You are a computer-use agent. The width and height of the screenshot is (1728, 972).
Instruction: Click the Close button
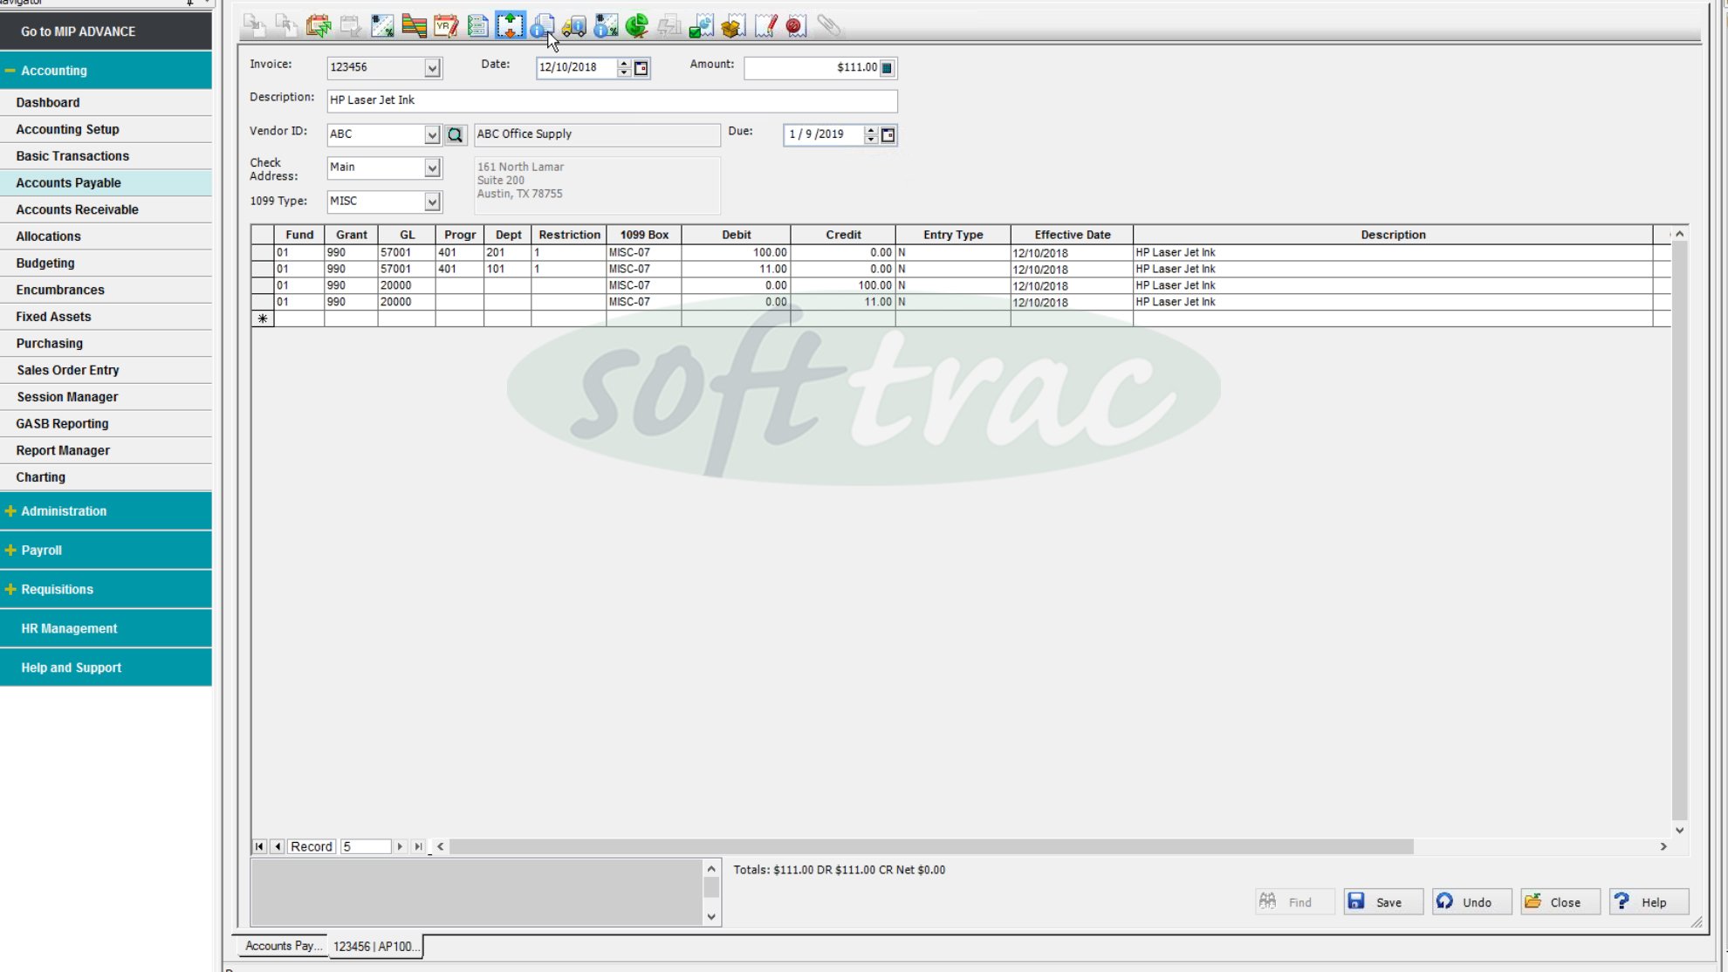coord(1560,902)
